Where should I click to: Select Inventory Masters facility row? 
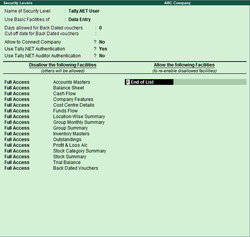point(71,133)
